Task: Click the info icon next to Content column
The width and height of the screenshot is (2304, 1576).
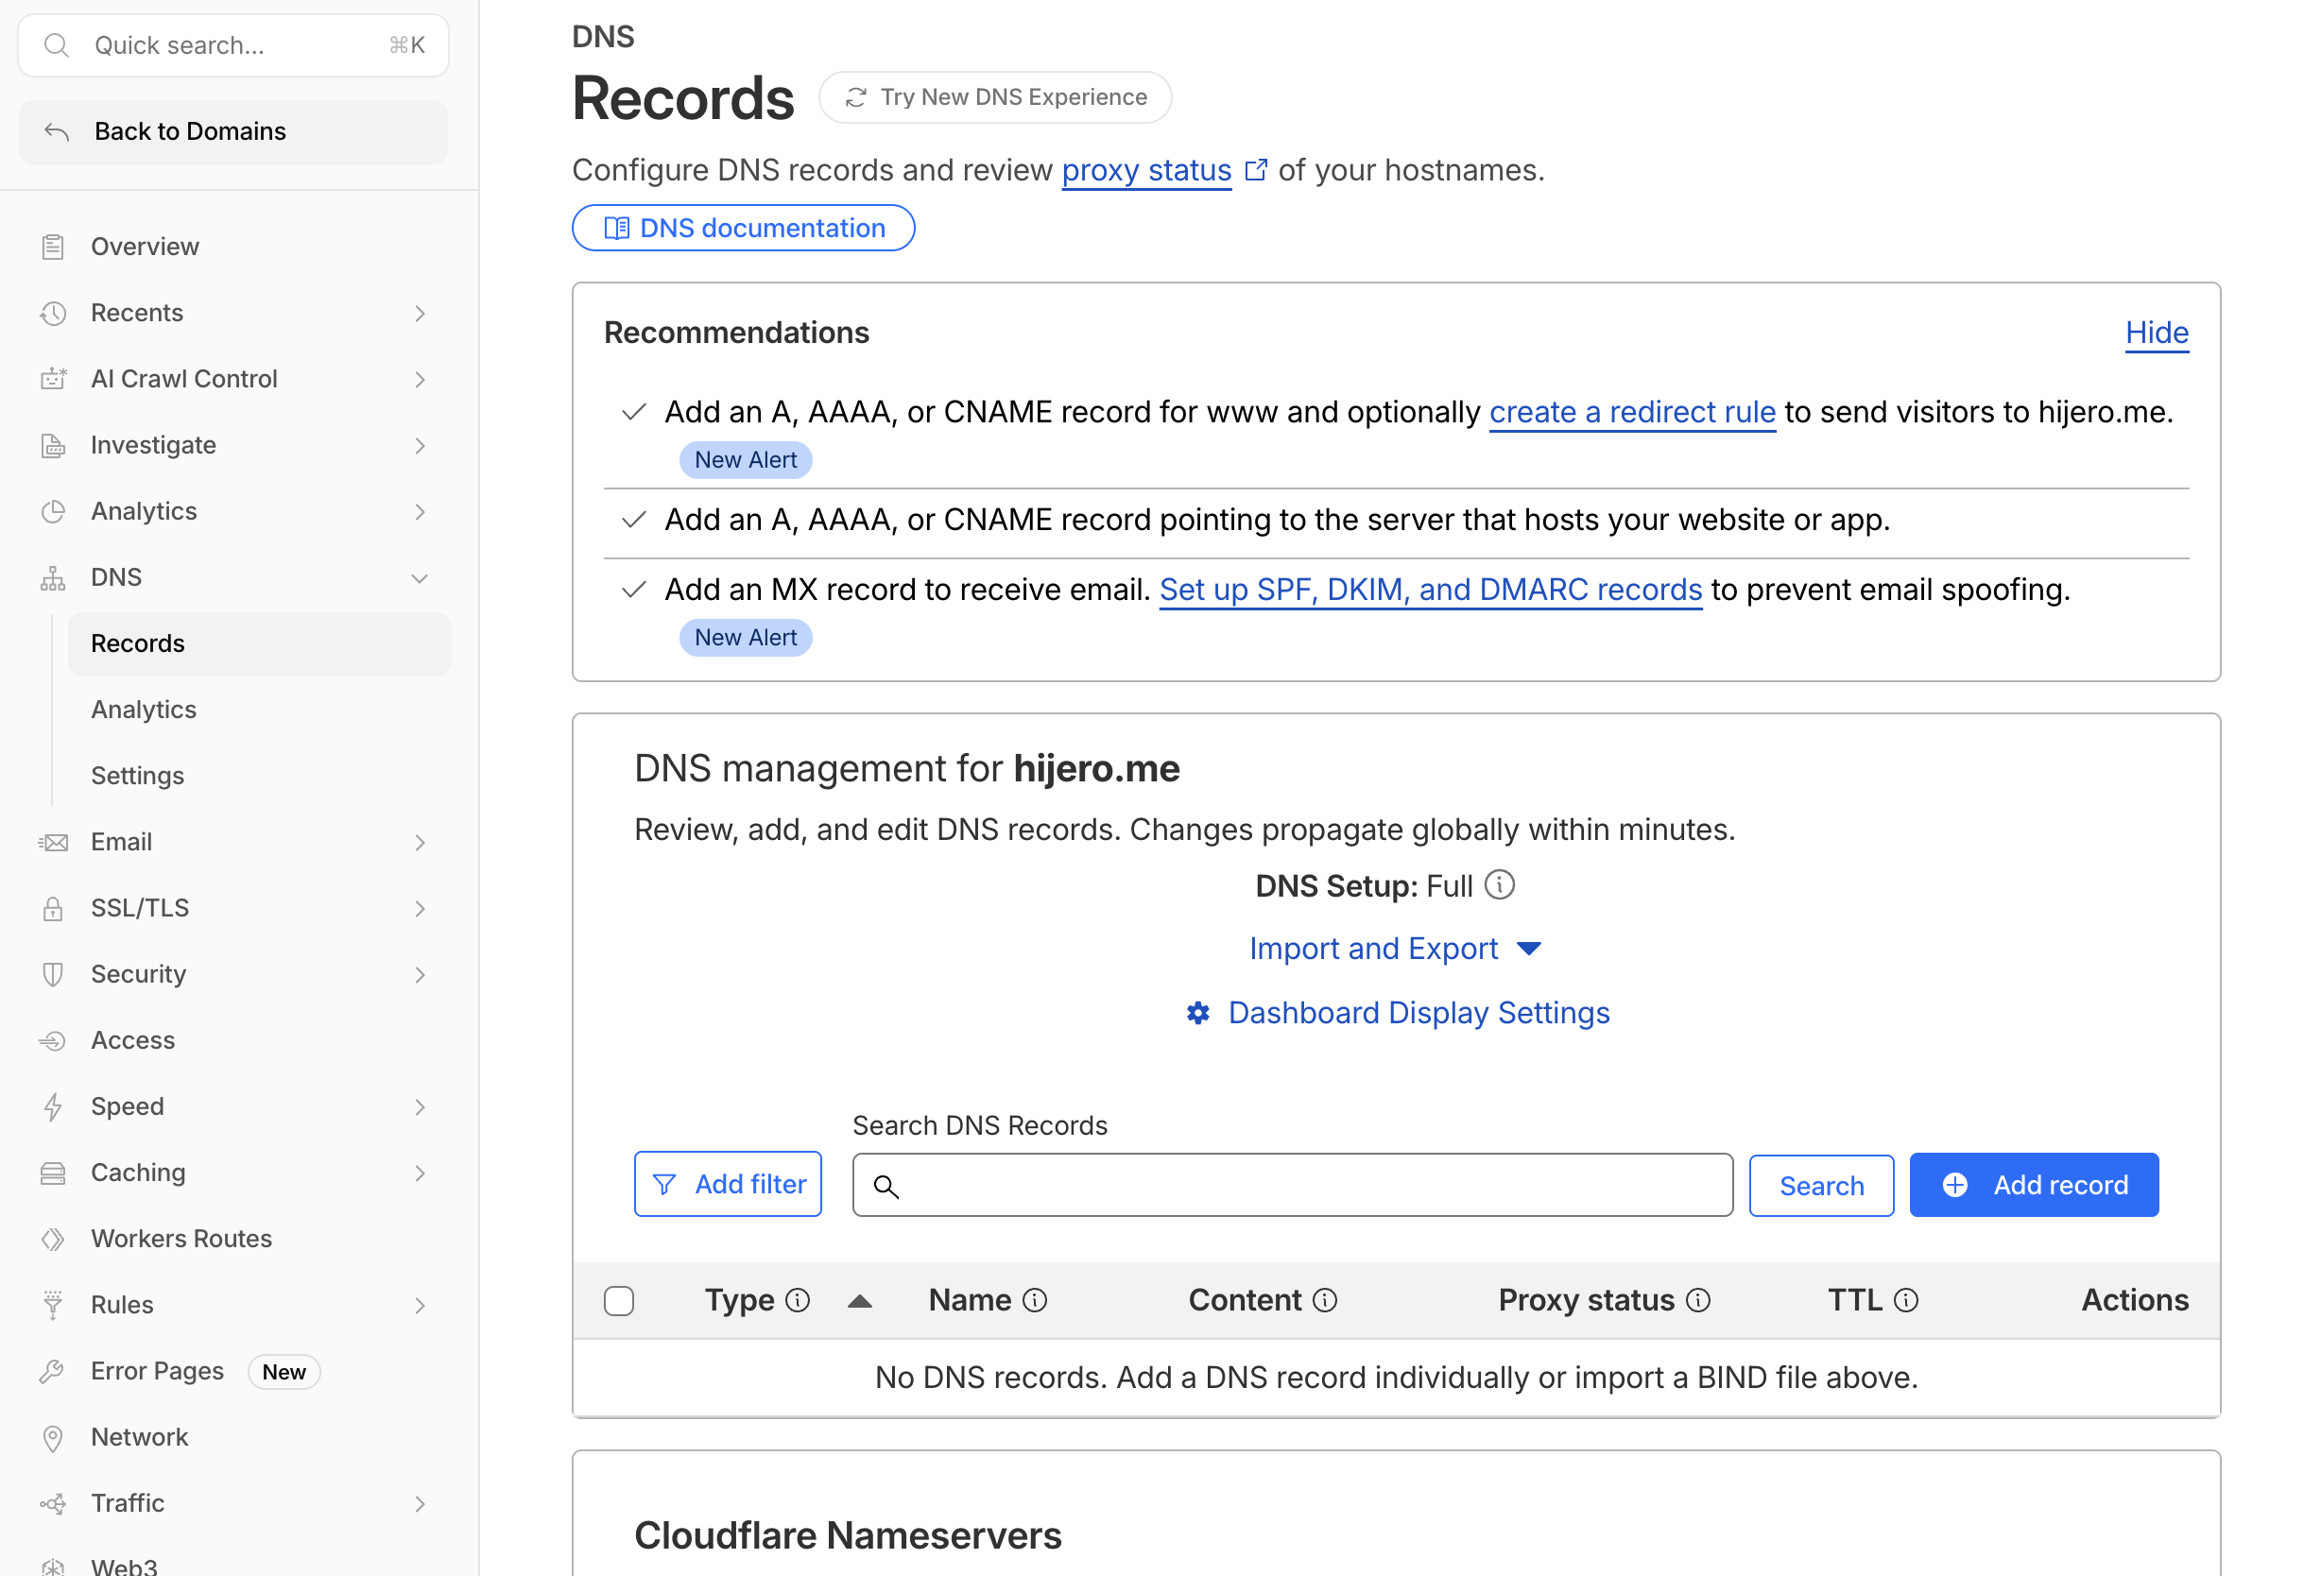Action: coord(1326,1300)
